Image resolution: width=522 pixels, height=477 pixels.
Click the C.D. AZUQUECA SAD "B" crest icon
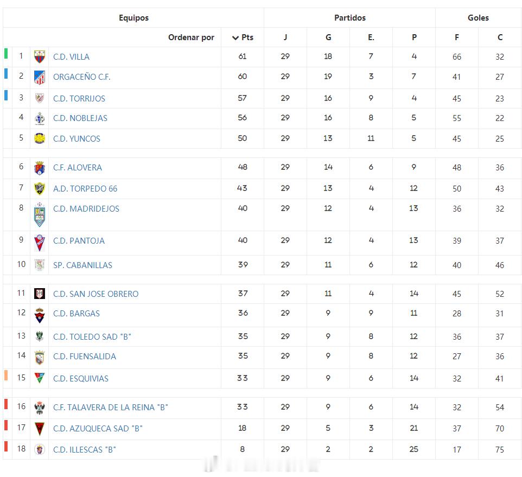click(40, 429)
